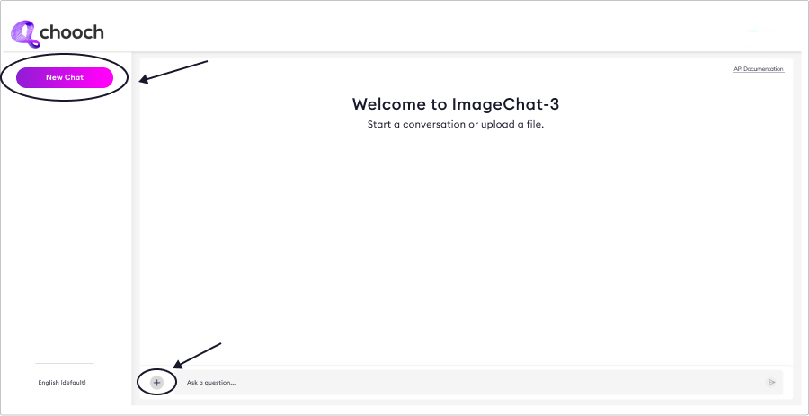Open the API Documentation link
This screenshot has height=416, width=809.
point(759,69)
